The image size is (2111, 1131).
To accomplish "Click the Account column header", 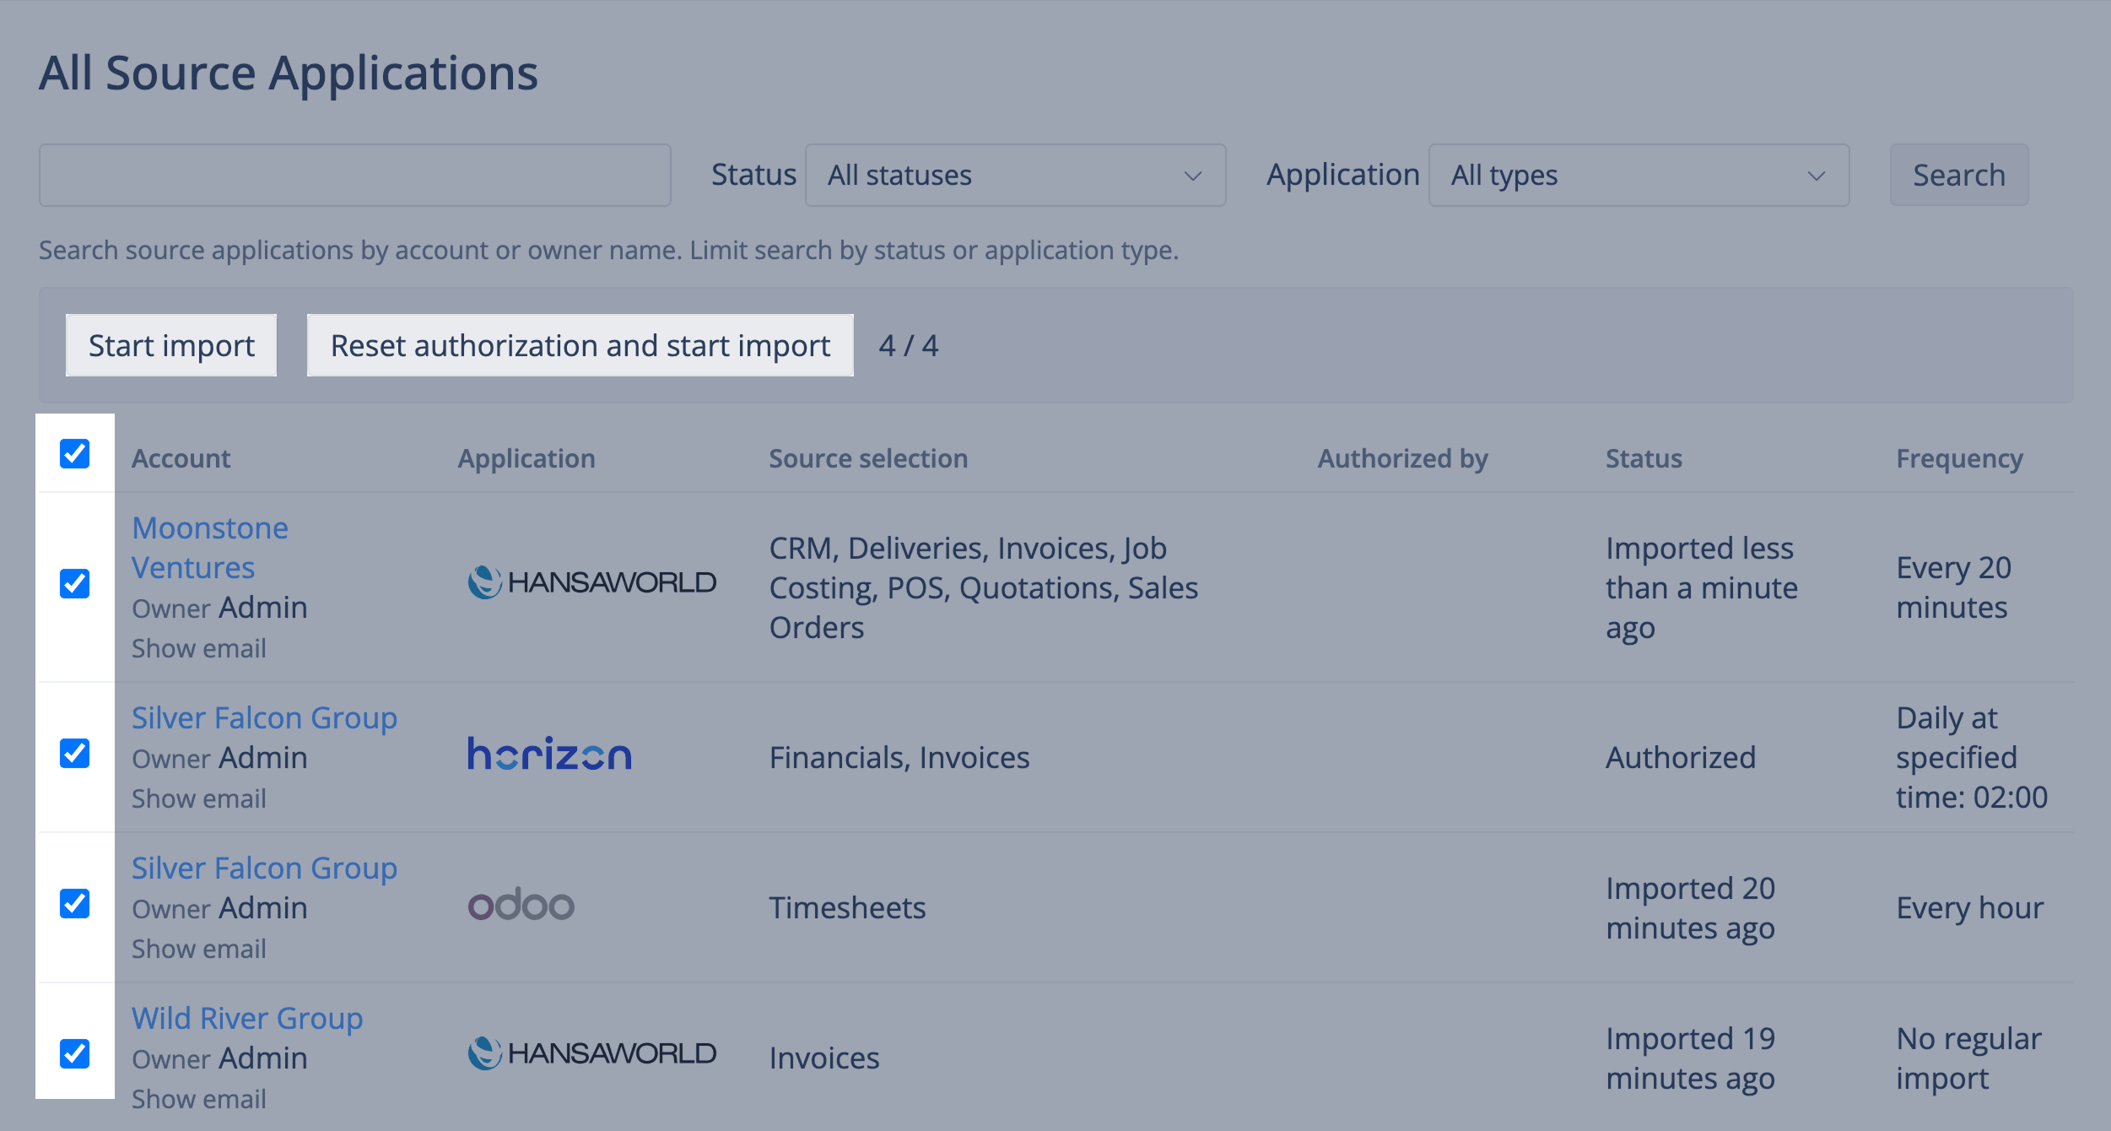I will coord(181,458).
